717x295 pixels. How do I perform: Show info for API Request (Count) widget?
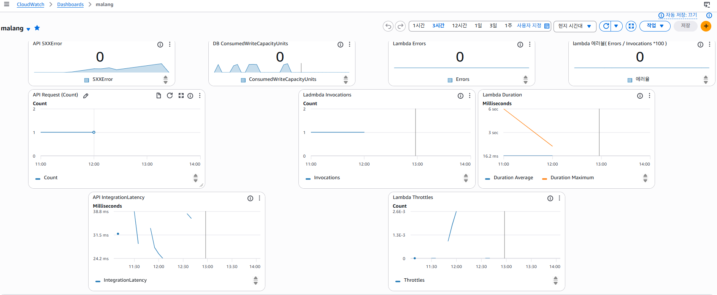[190, 96]
